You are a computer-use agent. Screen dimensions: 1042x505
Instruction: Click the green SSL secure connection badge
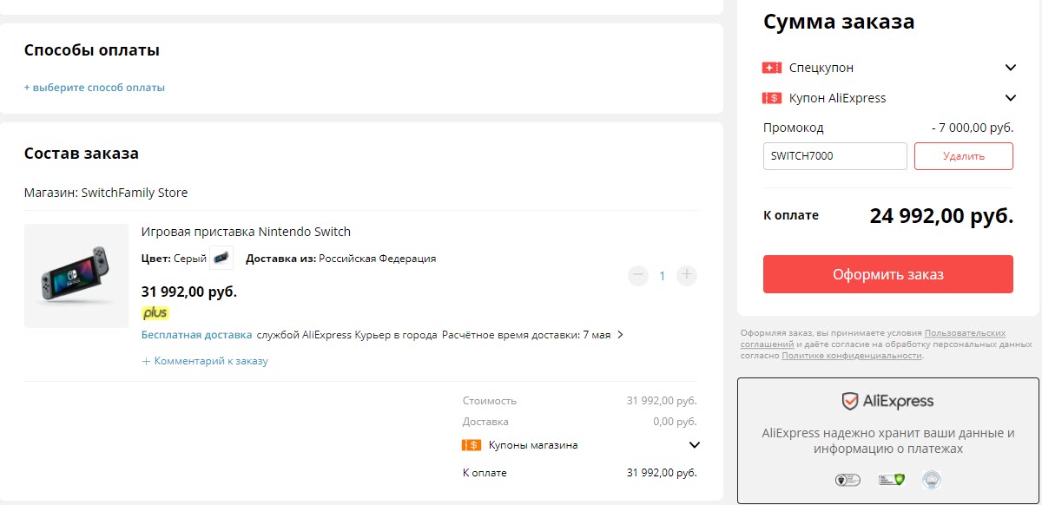click(x=890, y=479)
